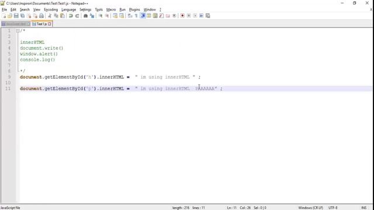Image resolution: width=374 pixels, height=210 pixels.
Task: Open the Document Map panel icon
Action: [155, 16]
